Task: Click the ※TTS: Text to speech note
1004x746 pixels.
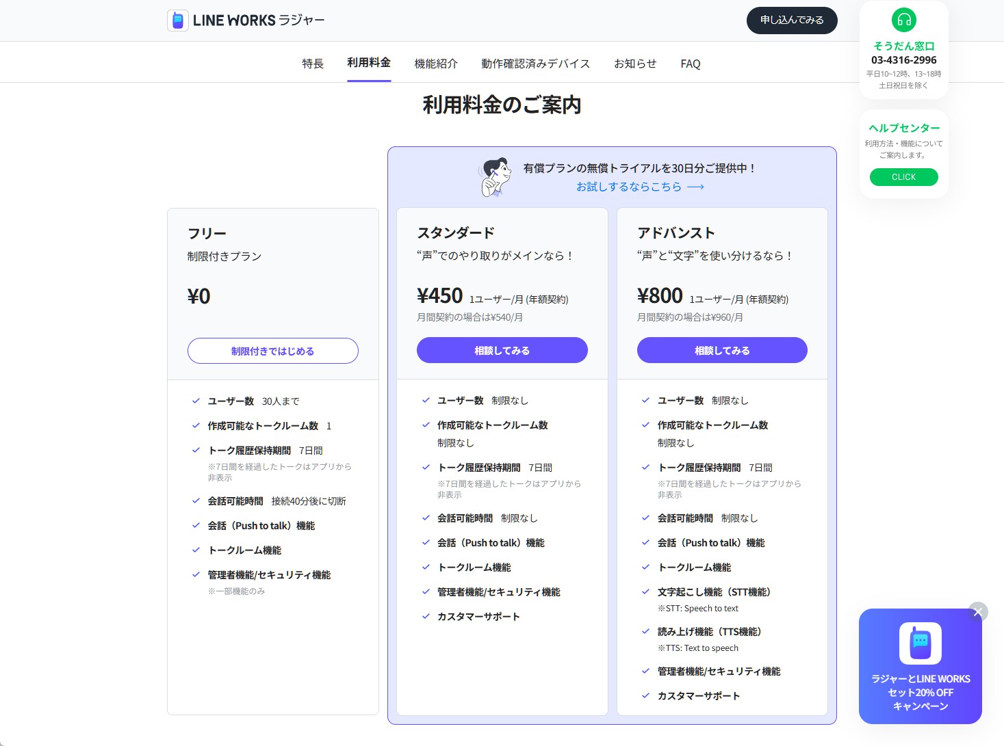Action: click(x=698, y=648)
